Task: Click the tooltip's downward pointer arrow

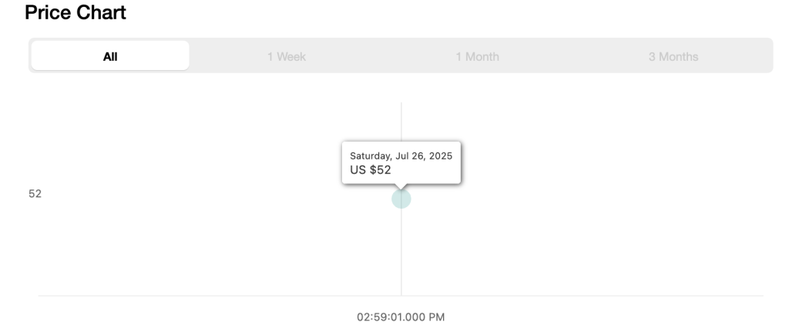Action: [401, 186]
